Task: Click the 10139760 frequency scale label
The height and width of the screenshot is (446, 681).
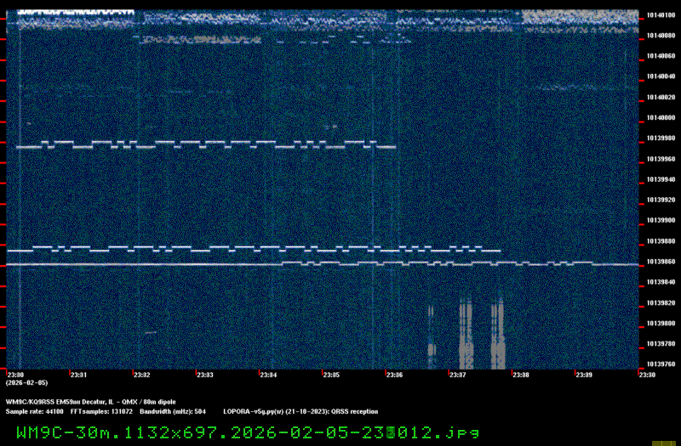Action: tap(661, 364)
